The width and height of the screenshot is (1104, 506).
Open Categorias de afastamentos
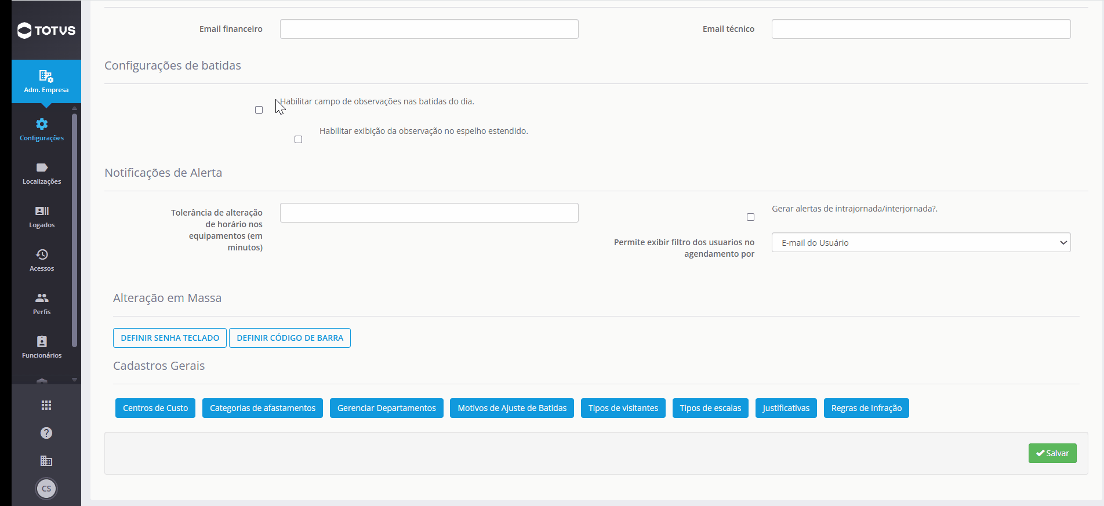(x=263, y=408)
